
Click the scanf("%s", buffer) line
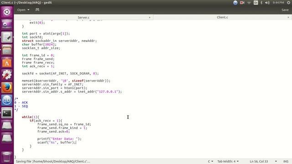point(57,143)
